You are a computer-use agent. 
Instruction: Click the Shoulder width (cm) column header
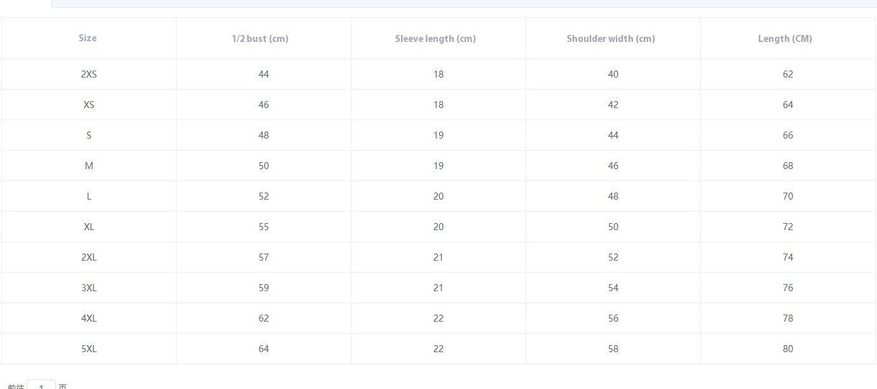(611, 39)
